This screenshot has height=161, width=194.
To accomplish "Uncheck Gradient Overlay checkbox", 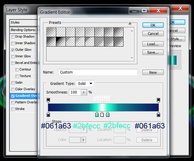I will click(13, 96).
